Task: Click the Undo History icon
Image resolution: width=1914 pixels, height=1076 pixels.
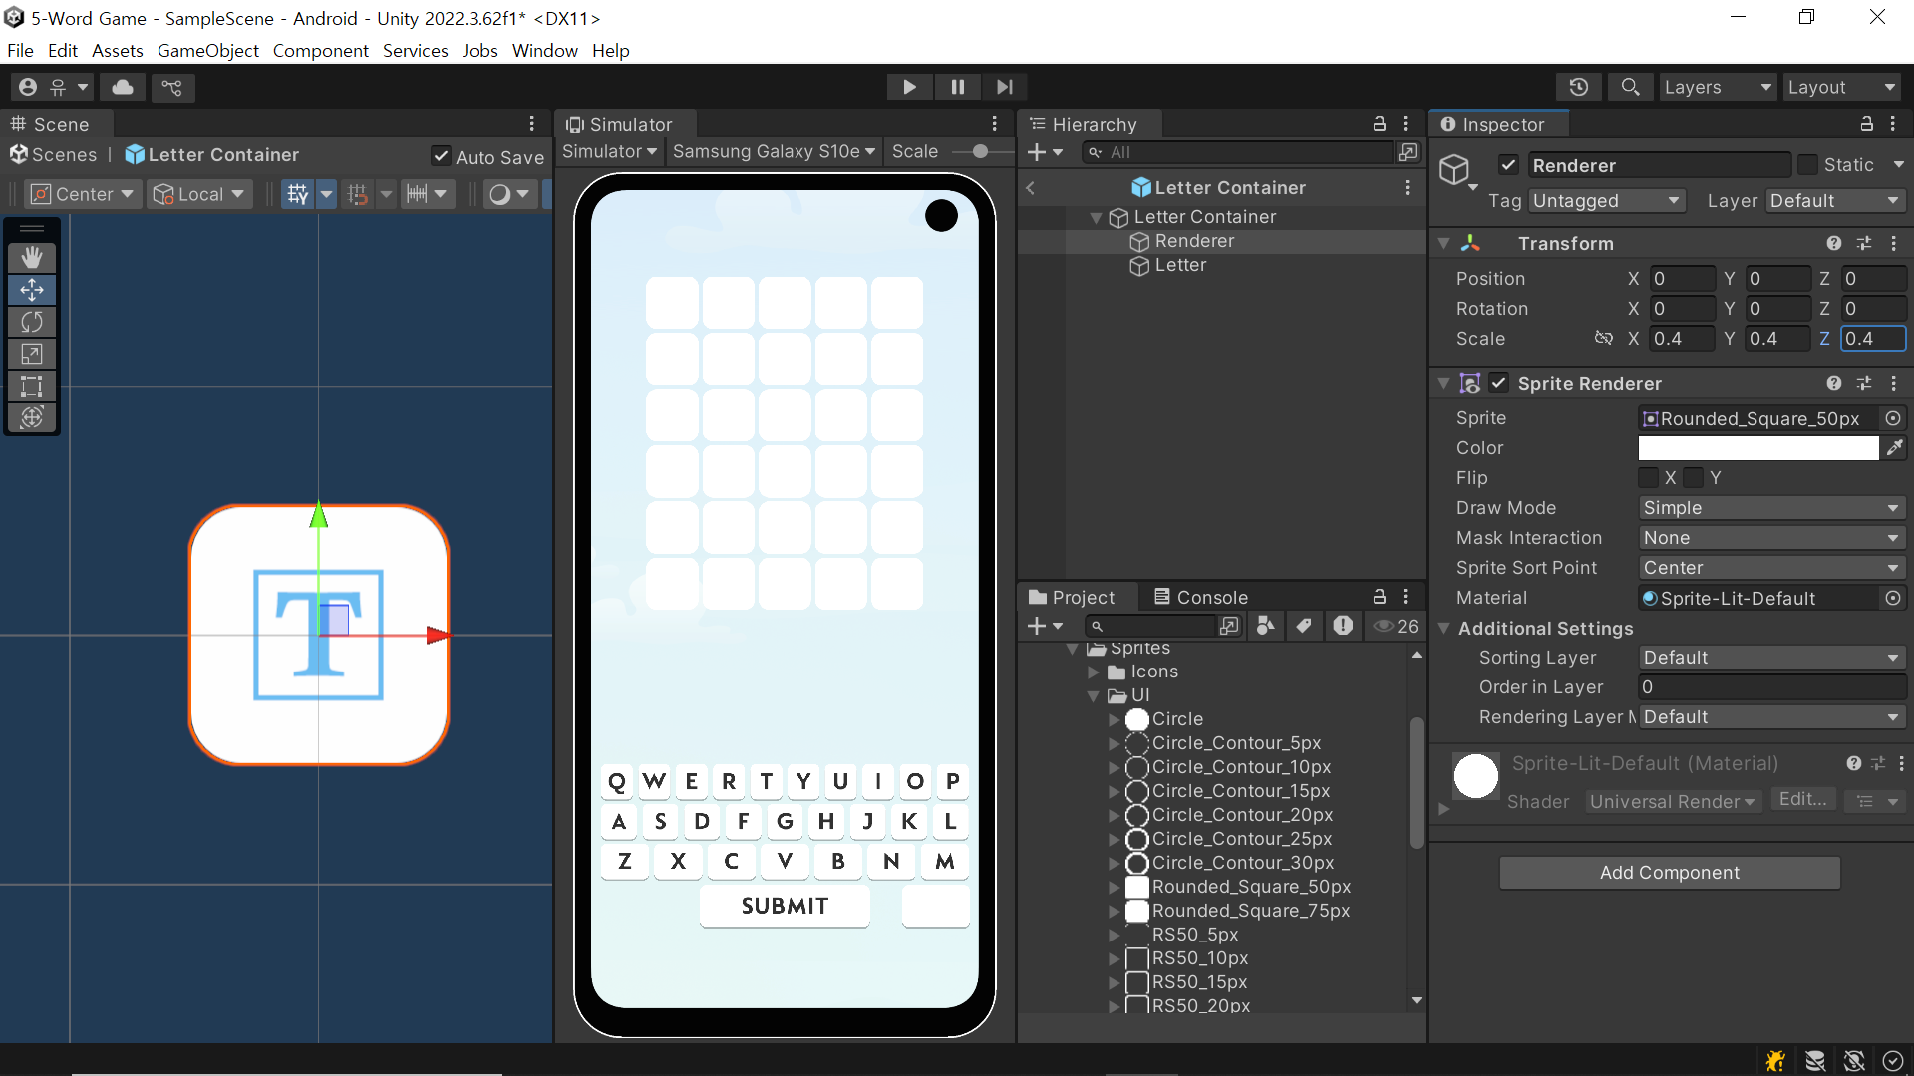Action: [1578, 88]
